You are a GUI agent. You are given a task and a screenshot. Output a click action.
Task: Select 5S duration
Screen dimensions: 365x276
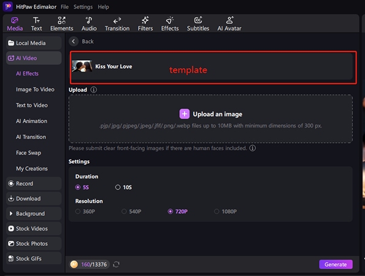(x=82, y=187)
